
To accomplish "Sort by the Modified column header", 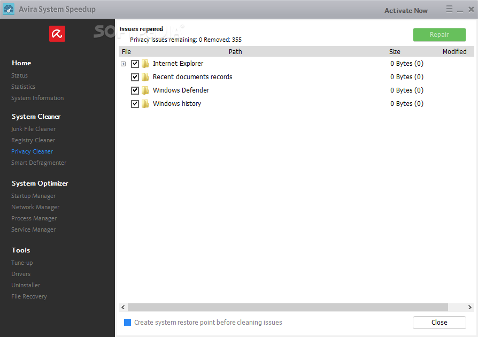I will (454, 51).
